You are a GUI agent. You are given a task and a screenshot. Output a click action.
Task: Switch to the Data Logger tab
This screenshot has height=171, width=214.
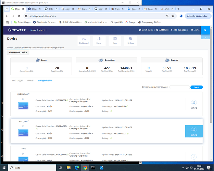click(x=17, y=81)
